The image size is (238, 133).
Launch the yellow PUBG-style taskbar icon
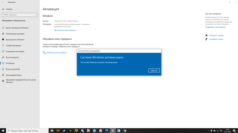pos(58,131)
